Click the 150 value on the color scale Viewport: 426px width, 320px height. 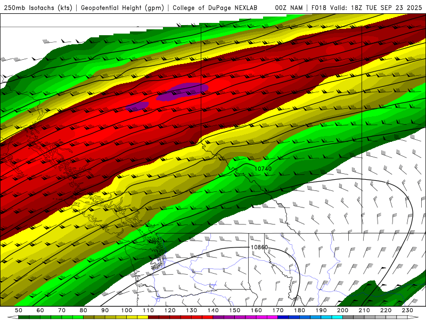[x=235, y=310]
